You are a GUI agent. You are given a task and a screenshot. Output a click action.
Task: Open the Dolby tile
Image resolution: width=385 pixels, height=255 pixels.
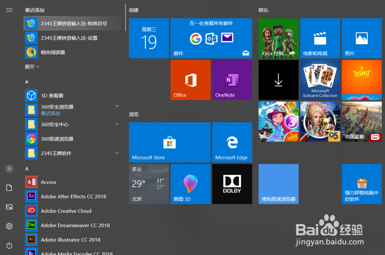click(232, 184)
